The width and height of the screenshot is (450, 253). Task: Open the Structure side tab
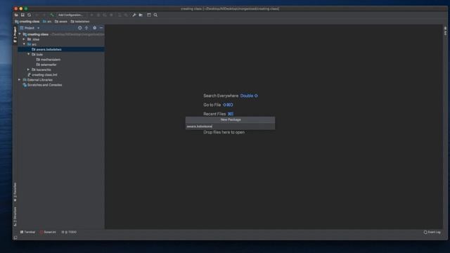click(x=15, y=216)
